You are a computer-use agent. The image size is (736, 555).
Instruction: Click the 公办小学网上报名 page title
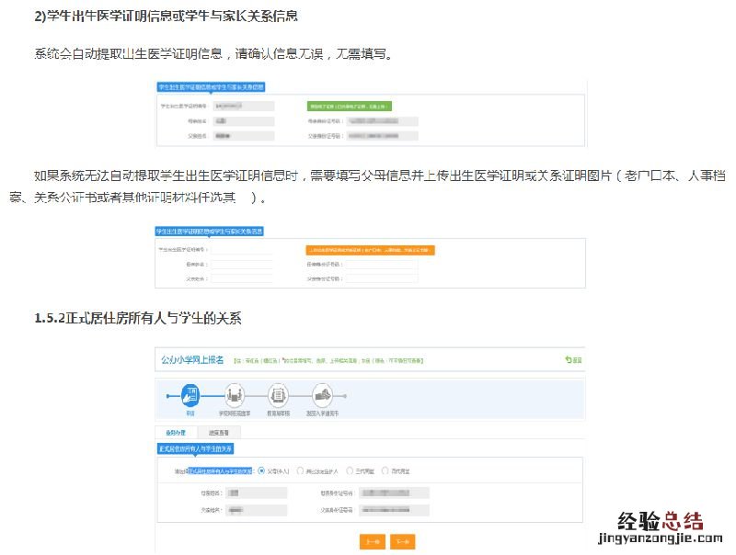pyautogui.click(x=192, y=360)
